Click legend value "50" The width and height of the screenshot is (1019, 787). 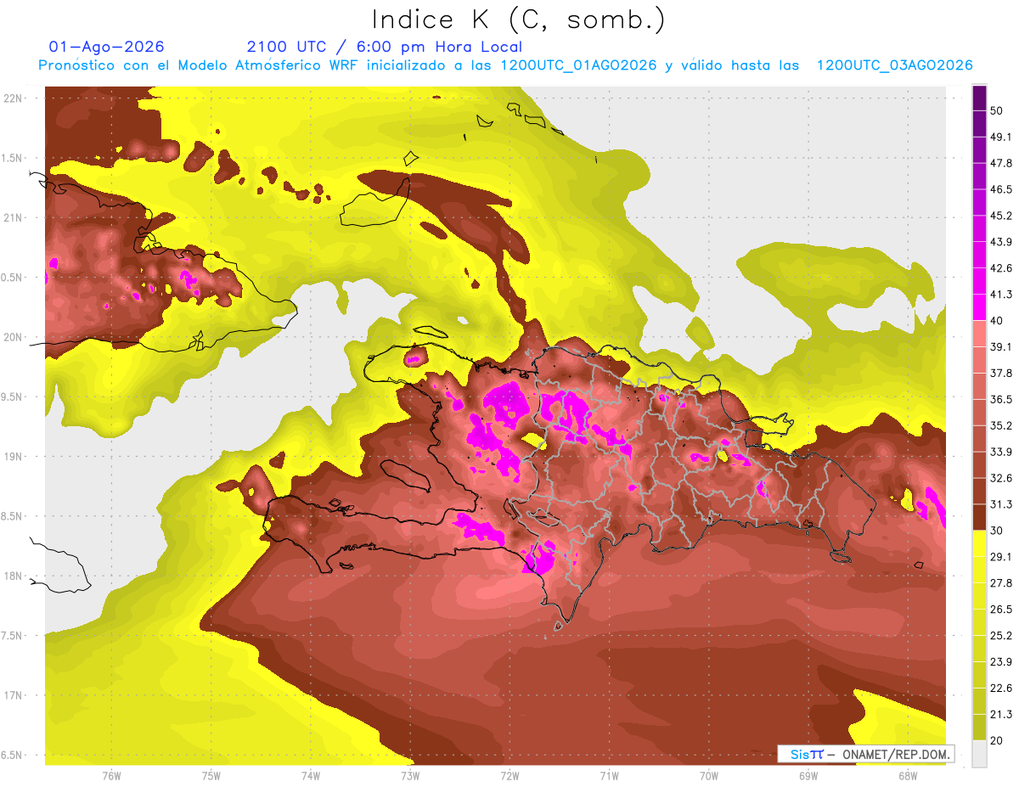coord(998,110)
